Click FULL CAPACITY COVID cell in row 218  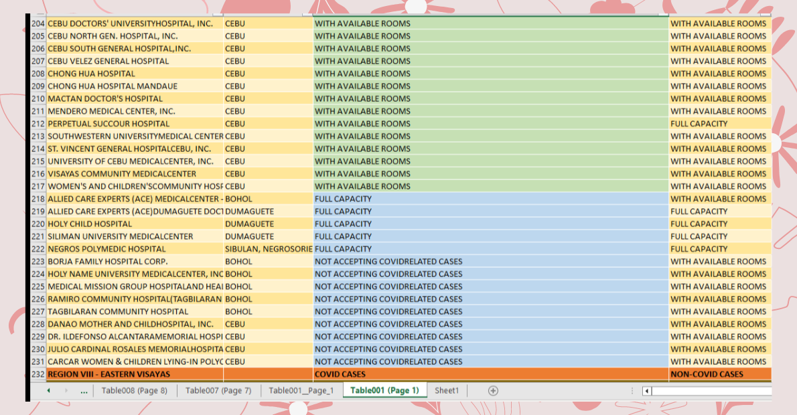tap(490, 199)
